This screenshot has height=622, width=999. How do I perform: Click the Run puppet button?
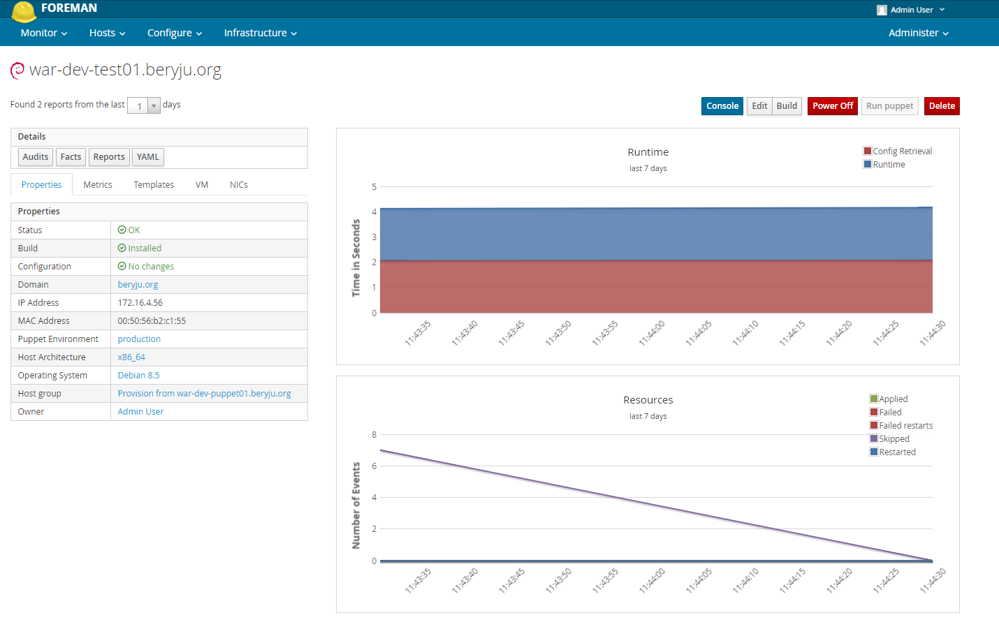pos(890,106)
